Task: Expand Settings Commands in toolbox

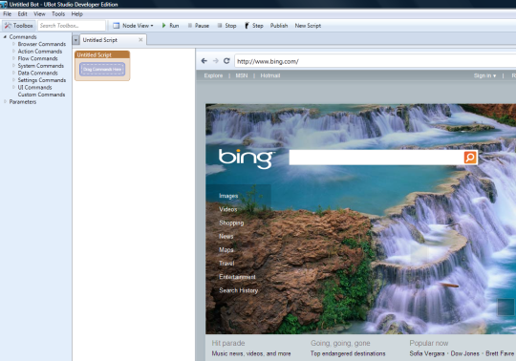Action: pos(13,80)
